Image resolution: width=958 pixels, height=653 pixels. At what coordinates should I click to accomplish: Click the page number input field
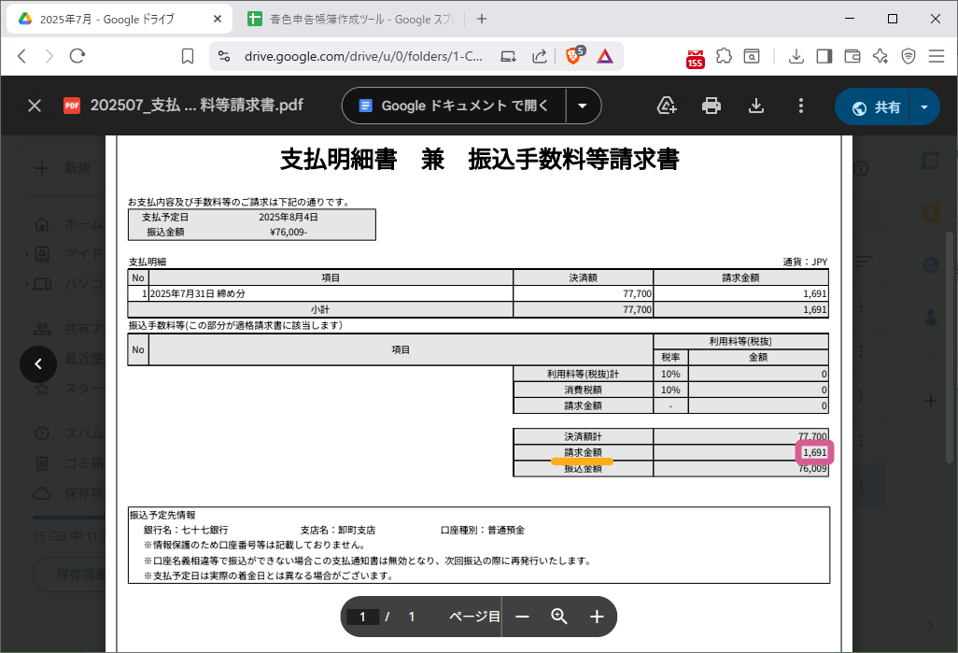click(363, 617)
